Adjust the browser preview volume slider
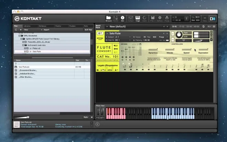The width and height of the screenshot is (227, 142). pos(22,117)
